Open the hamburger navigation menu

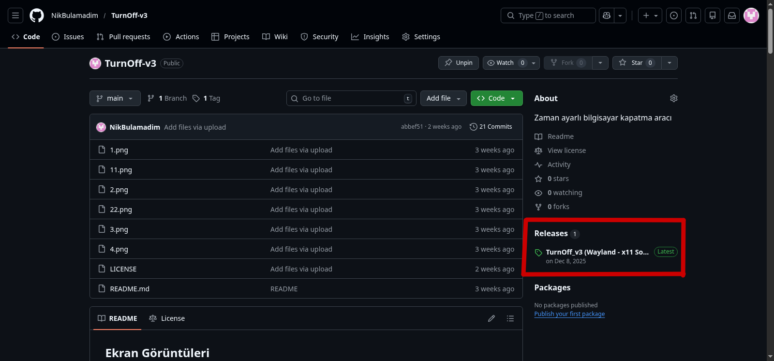tap(15, 15)
